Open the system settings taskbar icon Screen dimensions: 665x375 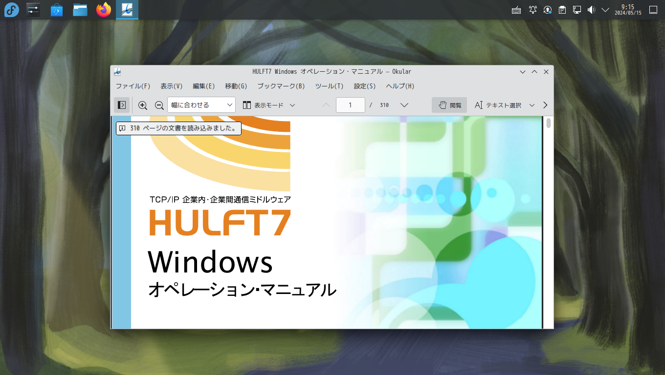click(33, 10)
